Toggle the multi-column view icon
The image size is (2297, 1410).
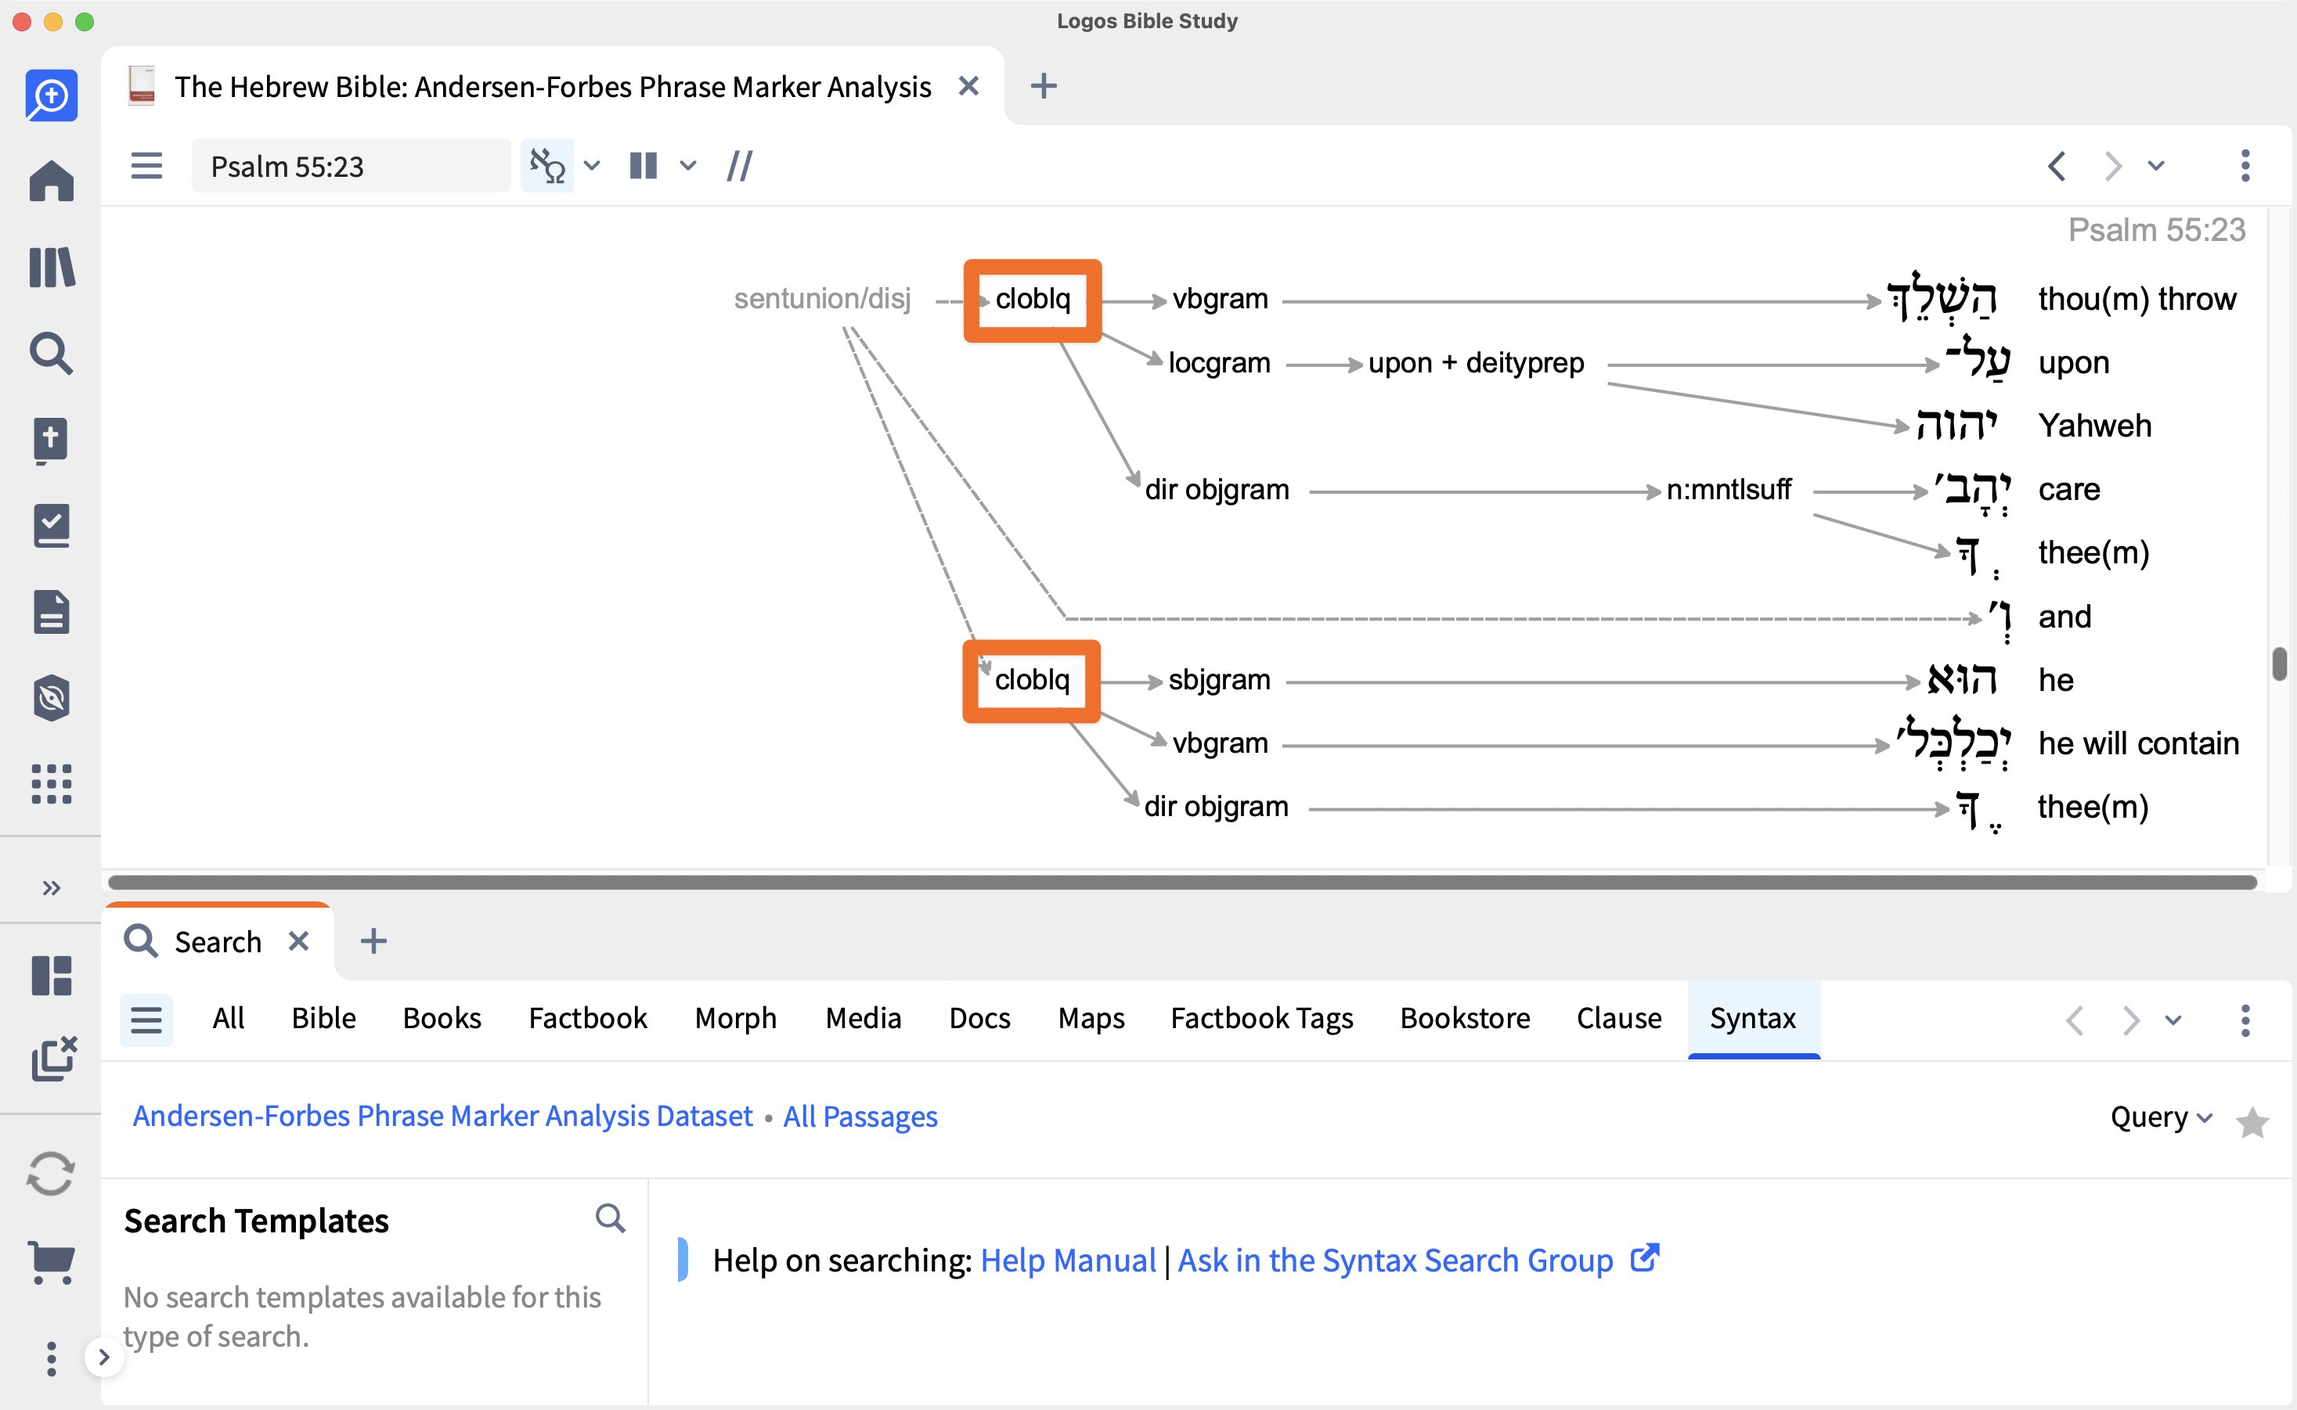click(x=643, y=166)
